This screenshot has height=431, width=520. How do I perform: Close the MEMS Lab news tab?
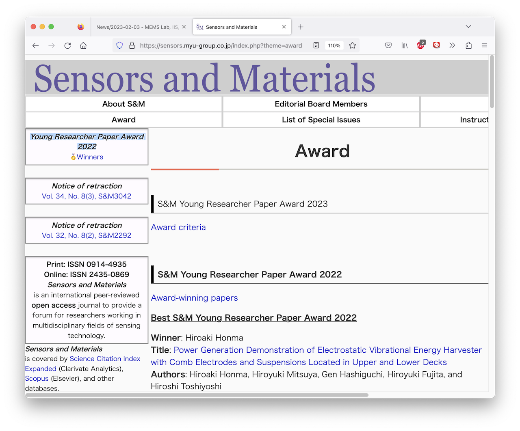click(184, 27)
